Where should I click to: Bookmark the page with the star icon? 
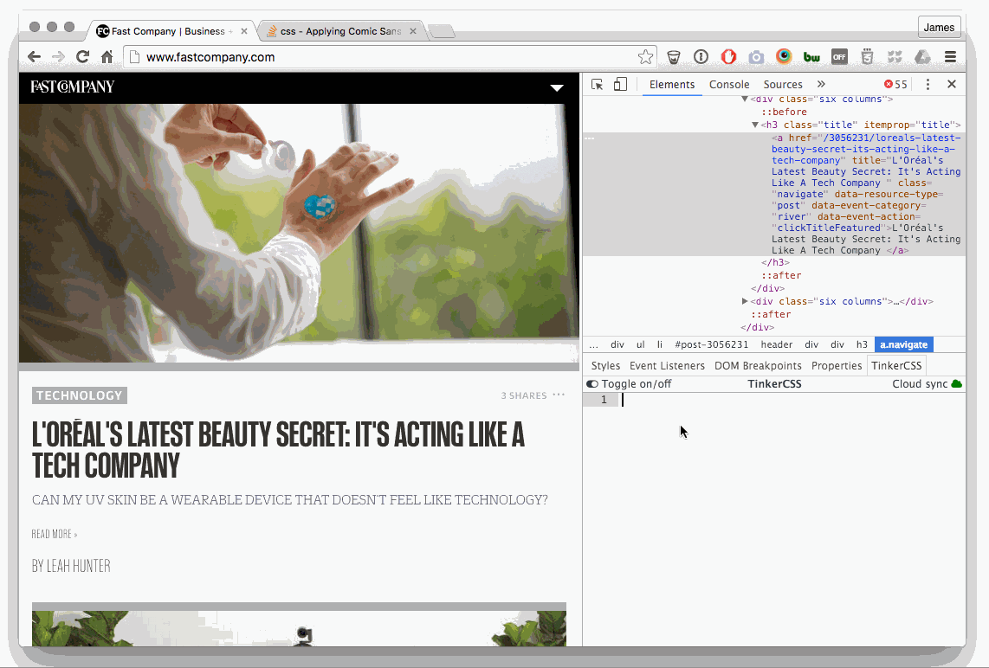point(645,57)
